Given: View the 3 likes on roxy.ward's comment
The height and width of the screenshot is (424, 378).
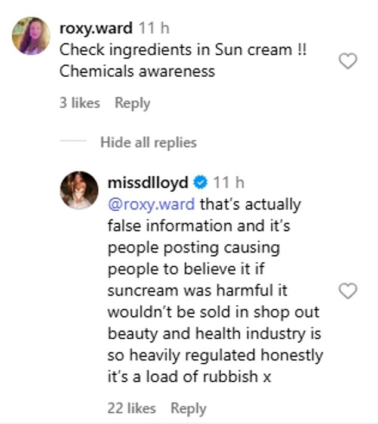Looking at the screenshot, I should click(x=80, y=103).
